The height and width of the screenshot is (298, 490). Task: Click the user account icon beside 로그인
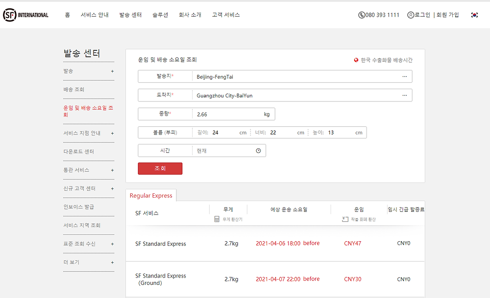[411, 15]
